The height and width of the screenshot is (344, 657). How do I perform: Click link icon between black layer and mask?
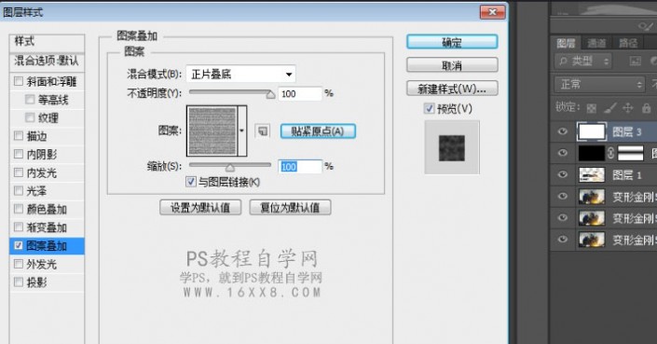coord(610,153)
